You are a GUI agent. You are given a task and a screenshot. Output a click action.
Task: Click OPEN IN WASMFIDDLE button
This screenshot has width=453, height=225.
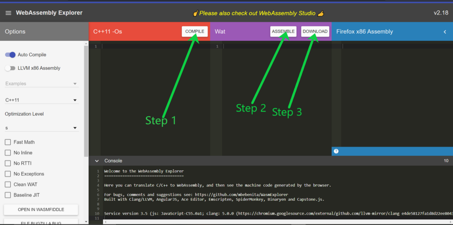tap(41, 210)
